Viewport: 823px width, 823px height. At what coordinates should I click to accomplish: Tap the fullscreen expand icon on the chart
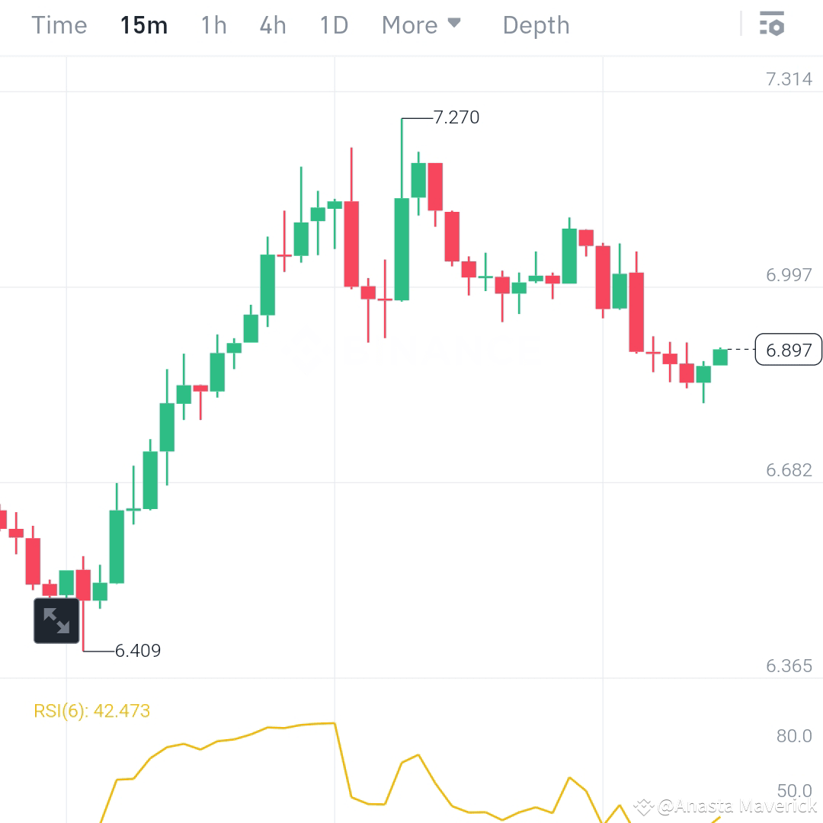point(56,620)
